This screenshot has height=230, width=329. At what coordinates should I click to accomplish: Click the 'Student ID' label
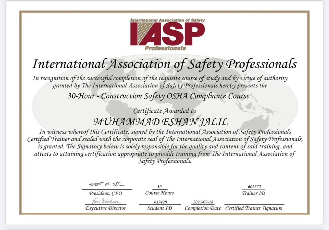click(x=159, y=208)
